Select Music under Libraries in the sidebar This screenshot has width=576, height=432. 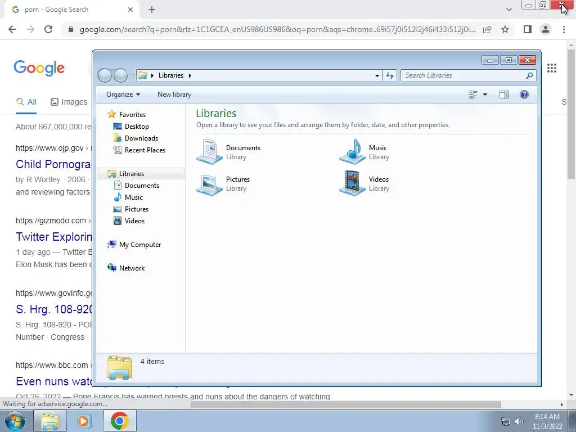tap(134, 197)
